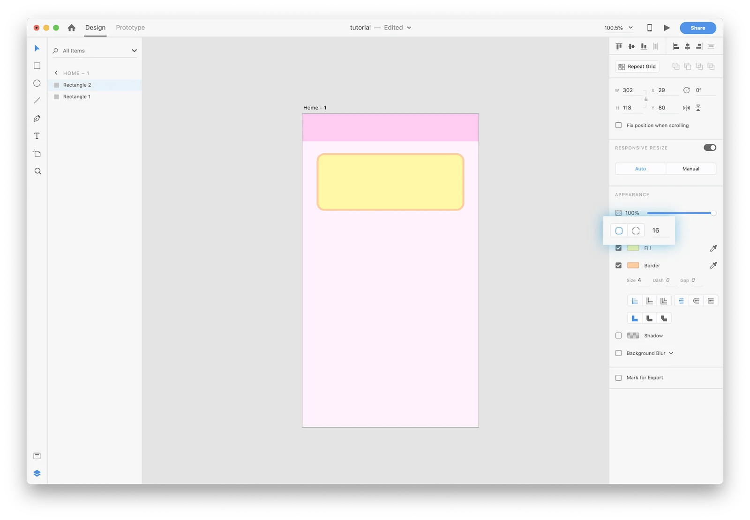Toggle the Responsive Resize switch
750x520 pixels.
[x=710, y=148]
